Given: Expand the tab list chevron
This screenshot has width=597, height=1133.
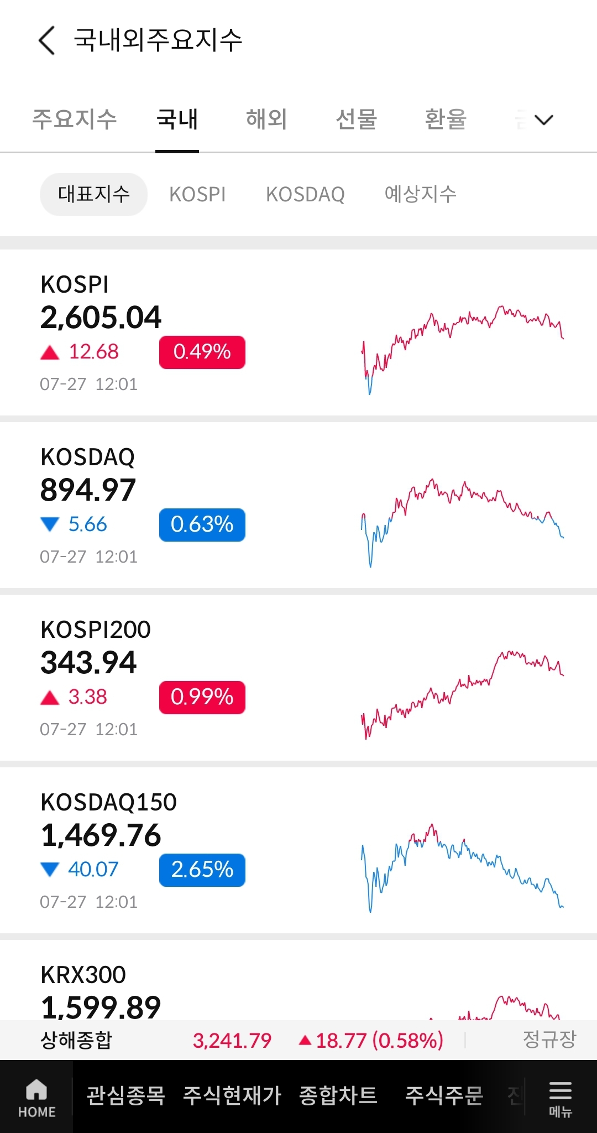Looking at the screenshot, I should 544,119.
